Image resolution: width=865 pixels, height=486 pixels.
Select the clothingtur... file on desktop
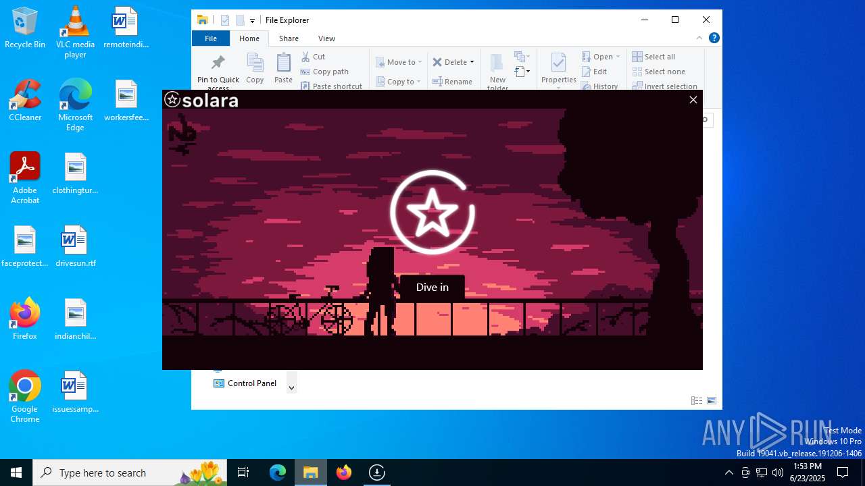(x=75, y=174)
